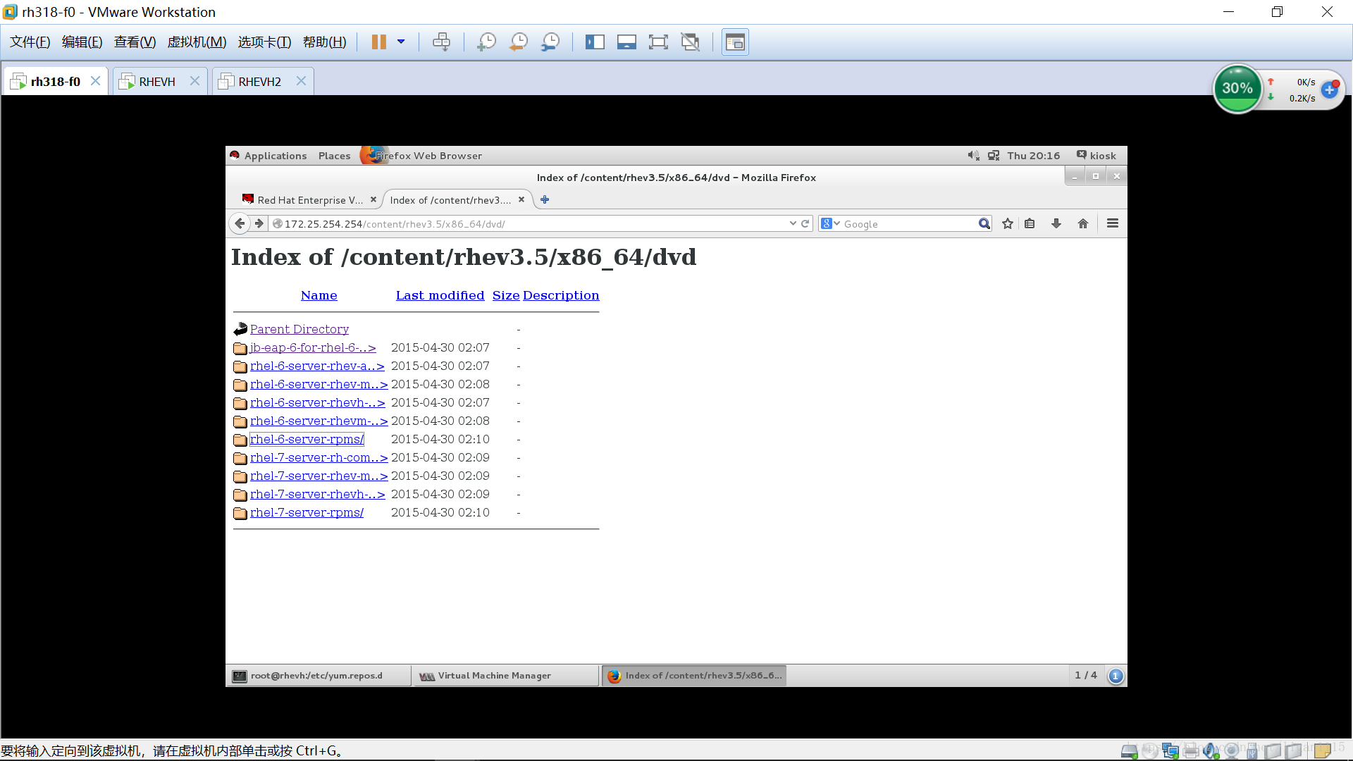This screenshot has width=1353, height=761.
Task: Open the 编辑(E) menu
Action: tap(82, 42)
